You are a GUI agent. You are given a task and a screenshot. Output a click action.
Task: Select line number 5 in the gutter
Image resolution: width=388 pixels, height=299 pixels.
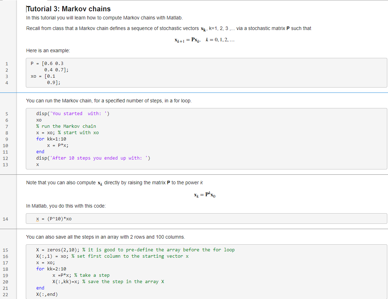click(6, 114)
